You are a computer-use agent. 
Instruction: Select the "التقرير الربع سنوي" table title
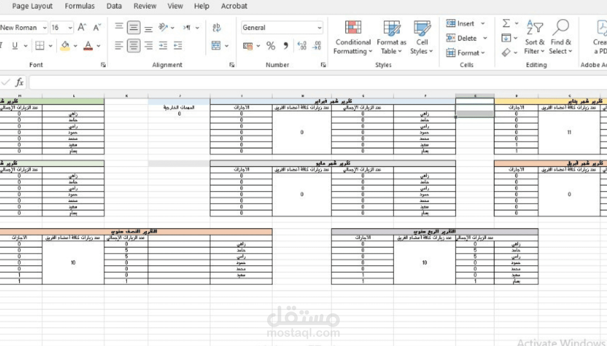tap(435, 231)
